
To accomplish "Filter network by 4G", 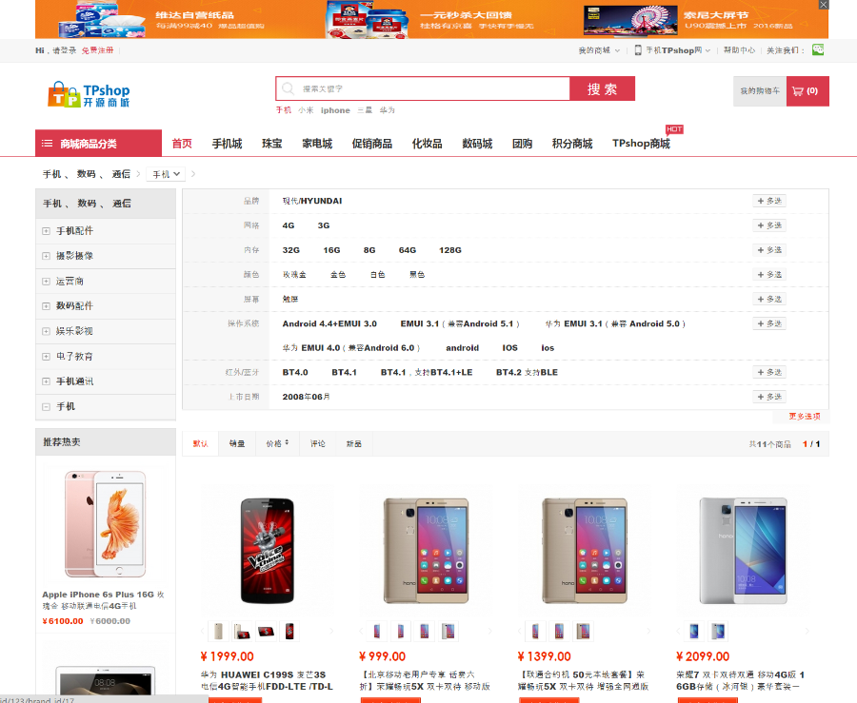I will [x=289, y=225].
